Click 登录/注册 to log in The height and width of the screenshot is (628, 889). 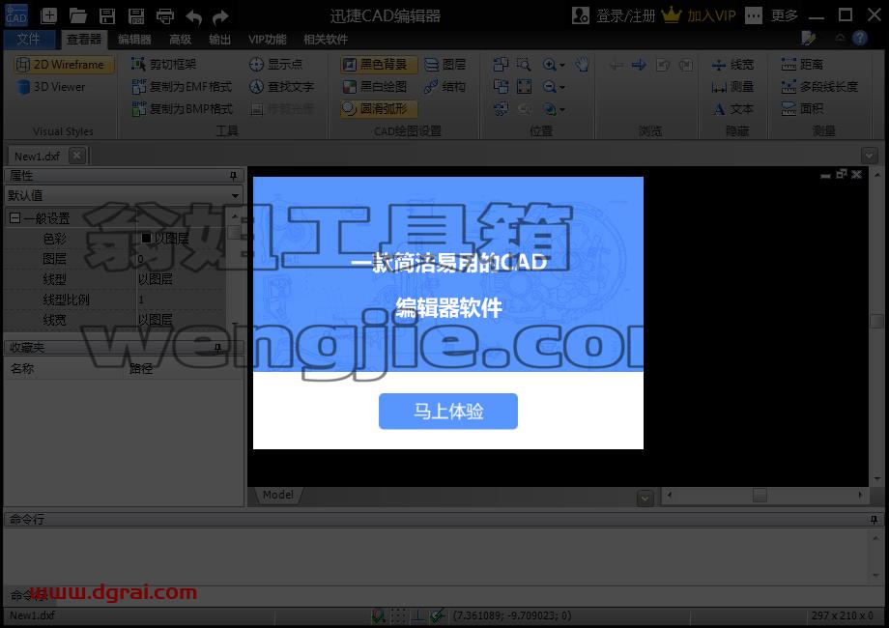(614, 15)
